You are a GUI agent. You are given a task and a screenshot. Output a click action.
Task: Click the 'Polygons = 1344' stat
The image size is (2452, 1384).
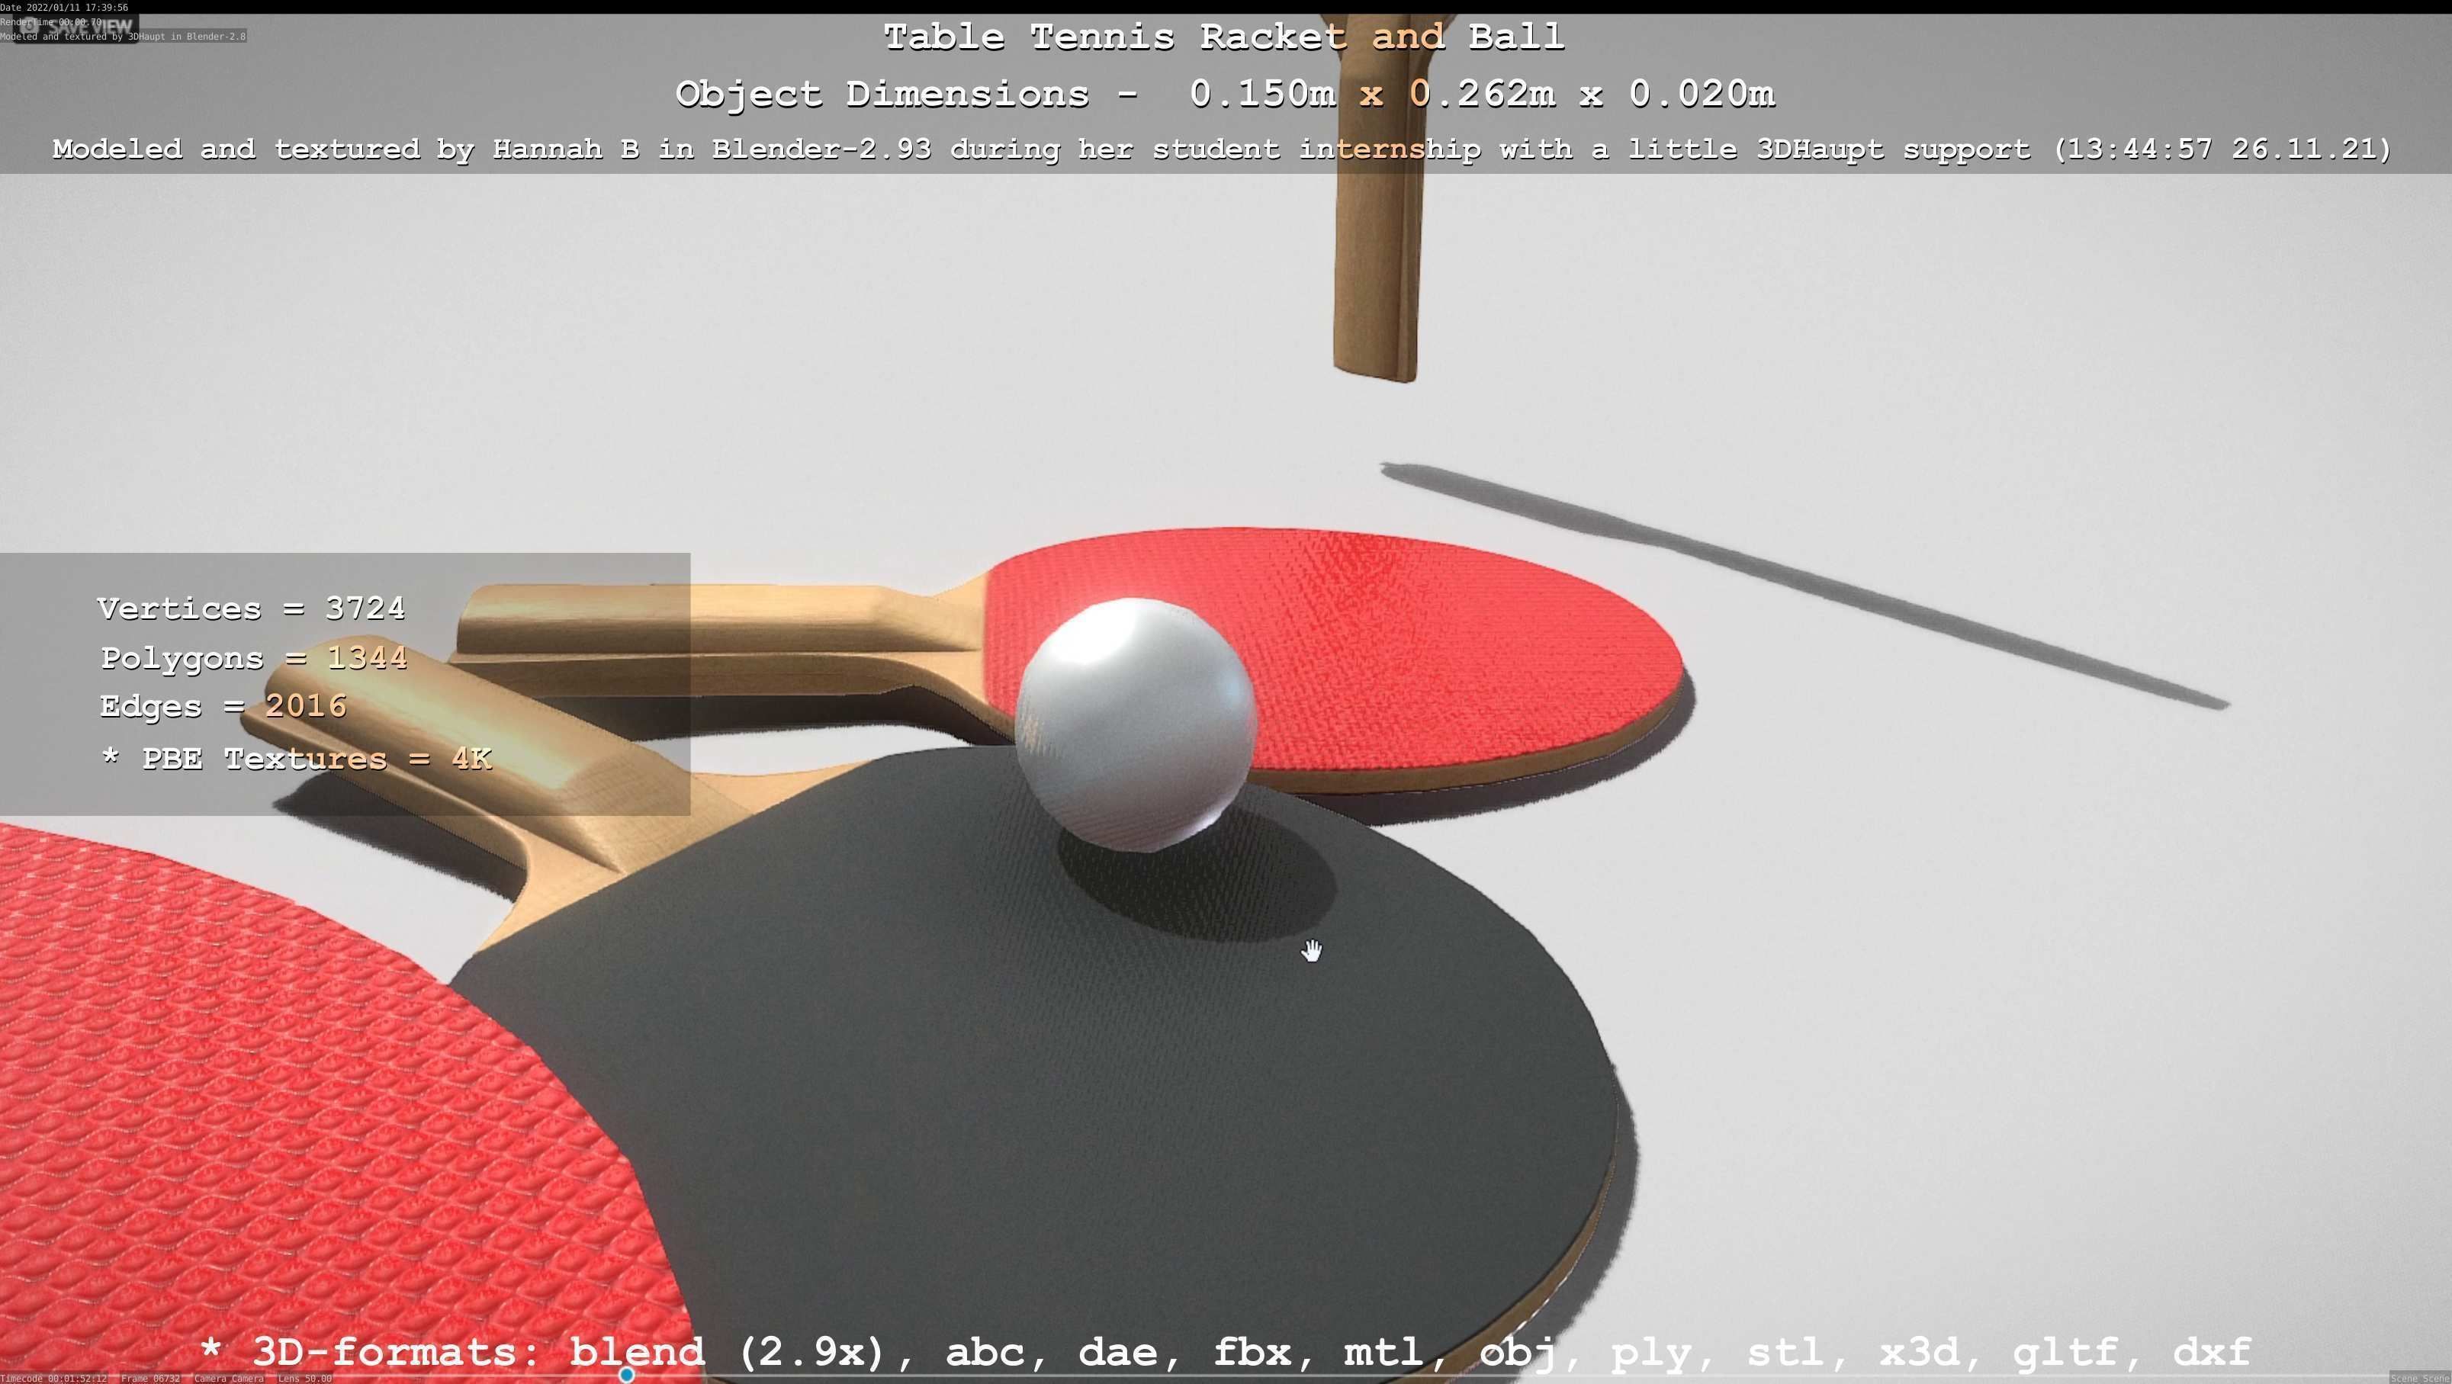254,658
